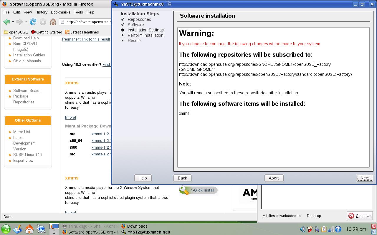Image resolution: width=377 pixels, height=235 pixels.
Task: Open the openSUSE start menu (green gecko)
Action: point(6,229)
